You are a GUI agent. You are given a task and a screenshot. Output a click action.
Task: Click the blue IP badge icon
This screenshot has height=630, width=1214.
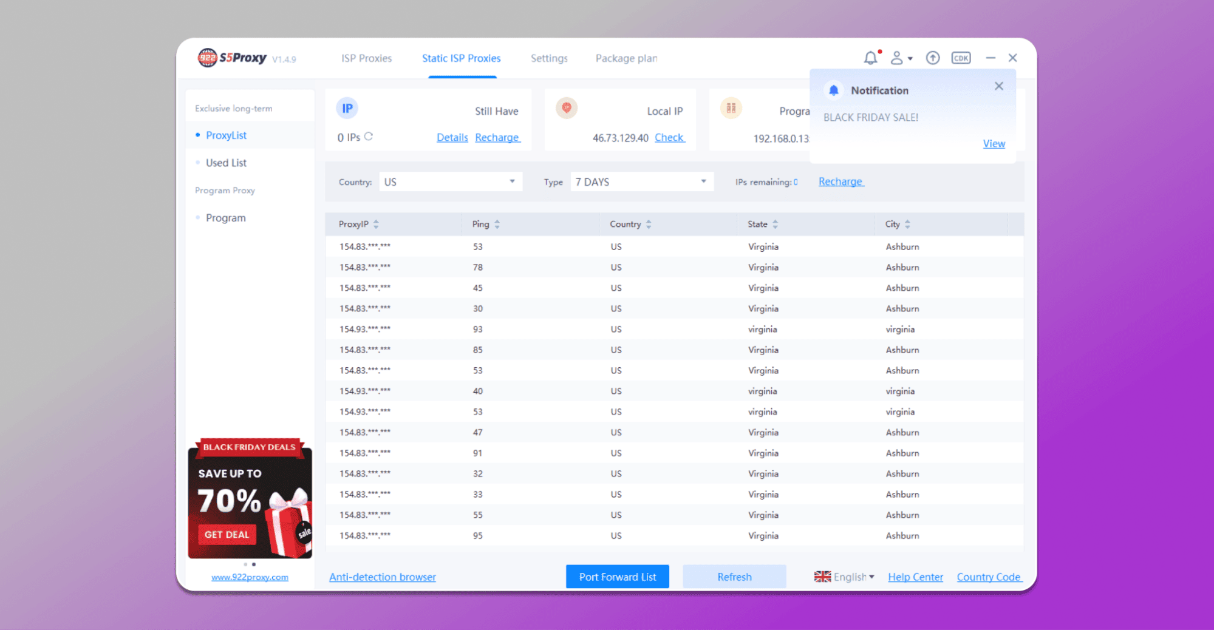click(x=347, y=109)
